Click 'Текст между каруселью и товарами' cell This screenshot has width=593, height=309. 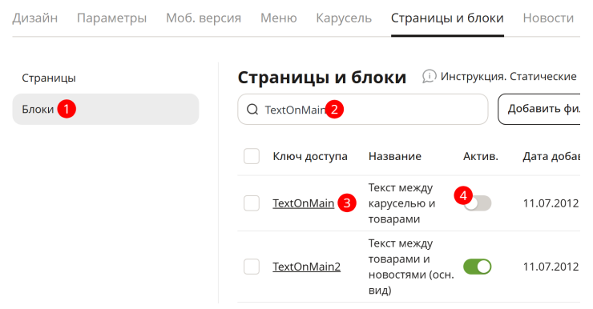(401, 203)
